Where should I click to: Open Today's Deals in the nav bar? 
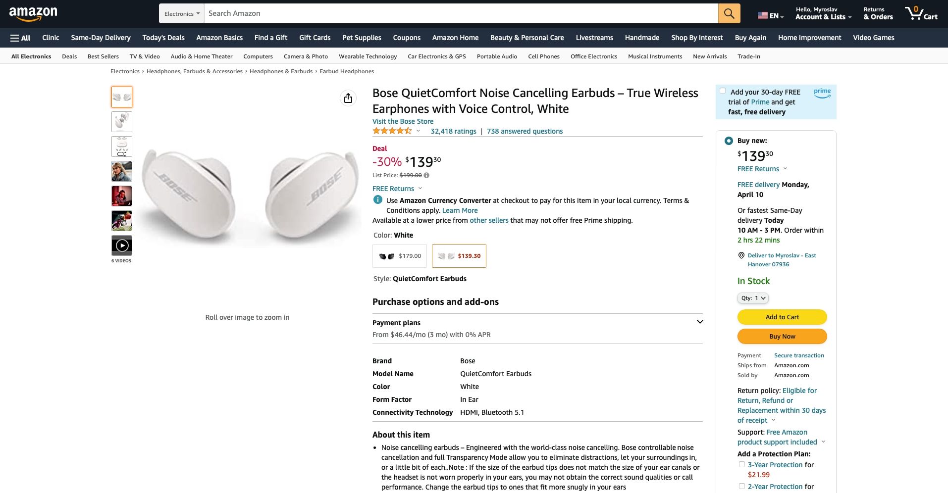tap(163, 38)
